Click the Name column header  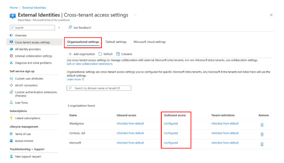pyautogui.click(x=73, y=115)
